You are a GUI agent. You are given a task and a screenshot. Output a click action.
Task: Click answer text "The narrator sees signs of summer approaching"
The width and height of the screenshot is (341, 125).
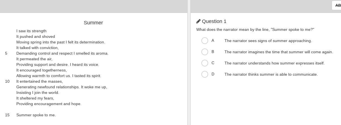pyautogui.click(x=268, y=41)
